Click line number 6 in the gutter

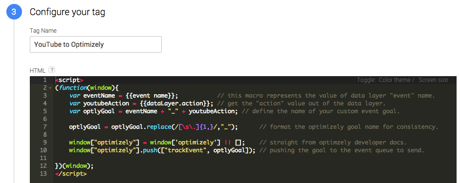tap(45, 119)
